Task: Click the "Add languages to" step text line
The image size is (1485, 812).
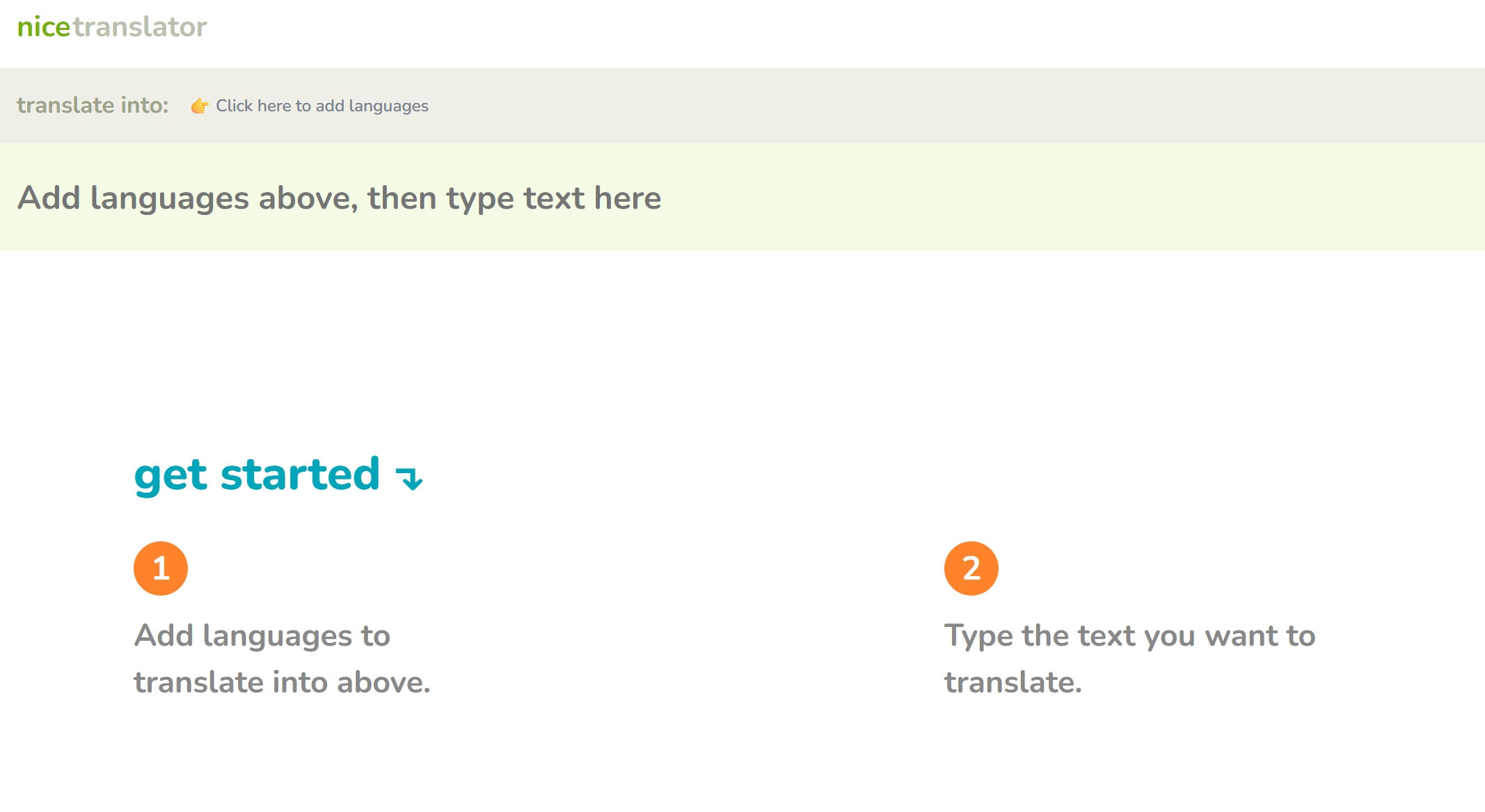Action: pos(262,636)
